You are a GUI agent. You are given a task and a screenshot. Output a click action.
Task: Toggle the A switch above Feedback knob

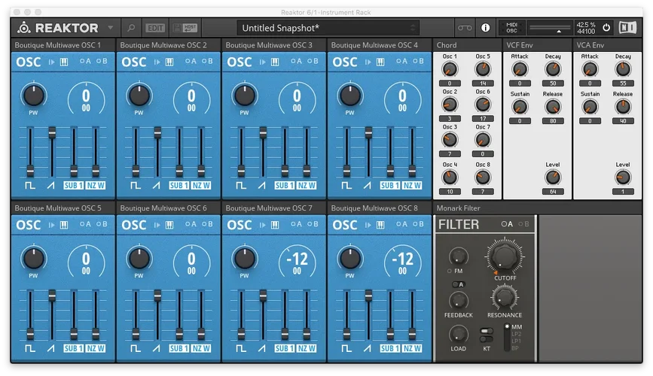458,284
